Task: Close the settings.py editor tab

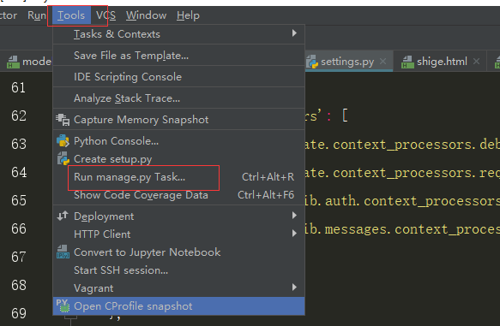Action: (383, 62)
